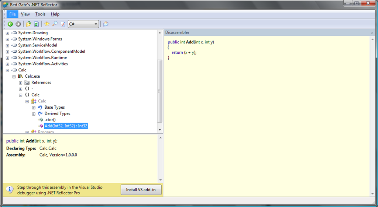Click the Refresh toolbar icon
The height and width of the screenshot is (207, 378).
click(x=37, y=24)
